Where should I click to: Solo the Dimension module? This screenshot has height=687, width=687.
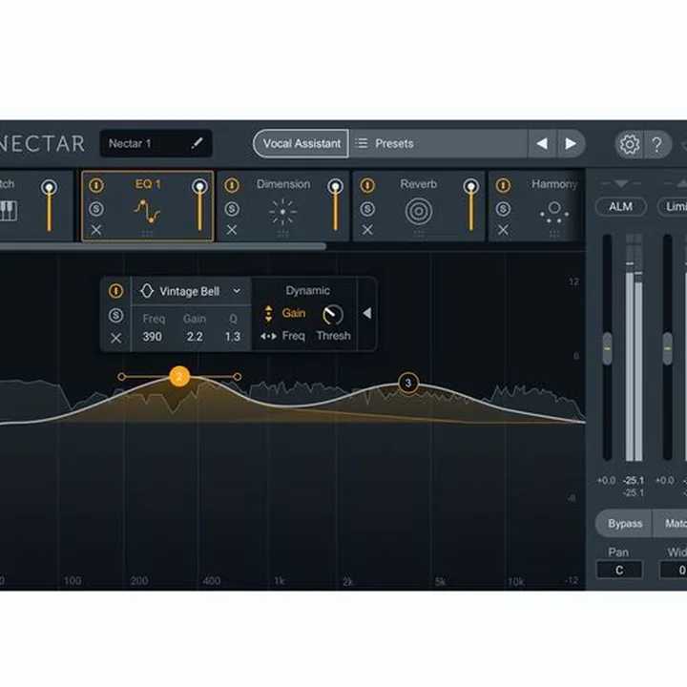click(232, 209)
